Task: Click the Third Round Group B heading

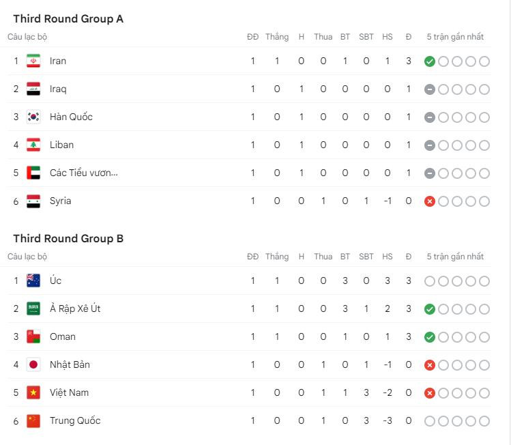Action: coord(68,239)
